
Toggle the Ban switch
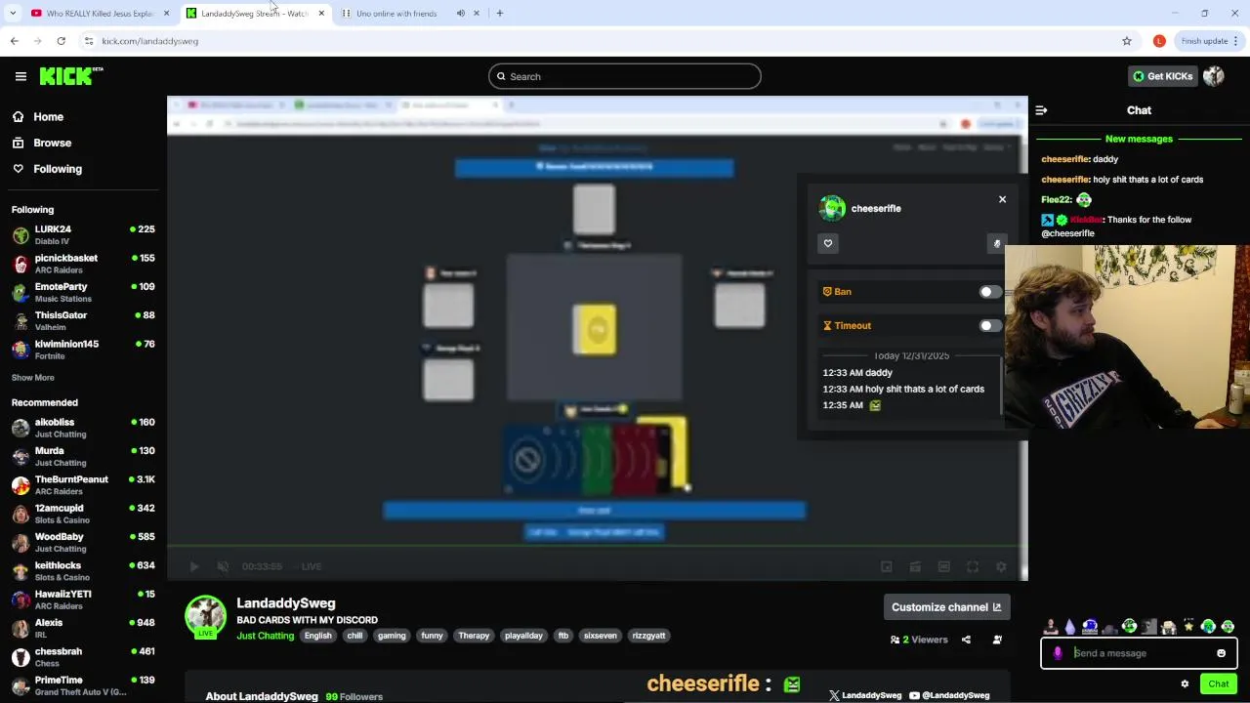[x=990, y=292]
